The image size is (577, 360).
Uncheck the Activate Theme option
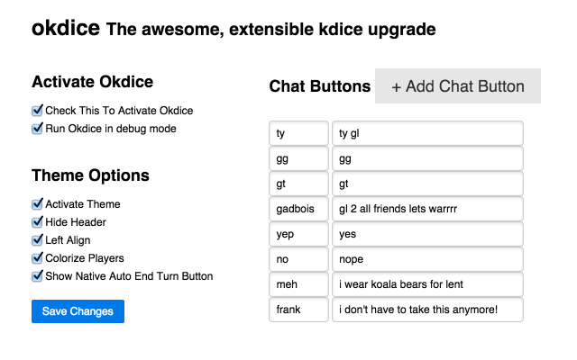[38, 204]
